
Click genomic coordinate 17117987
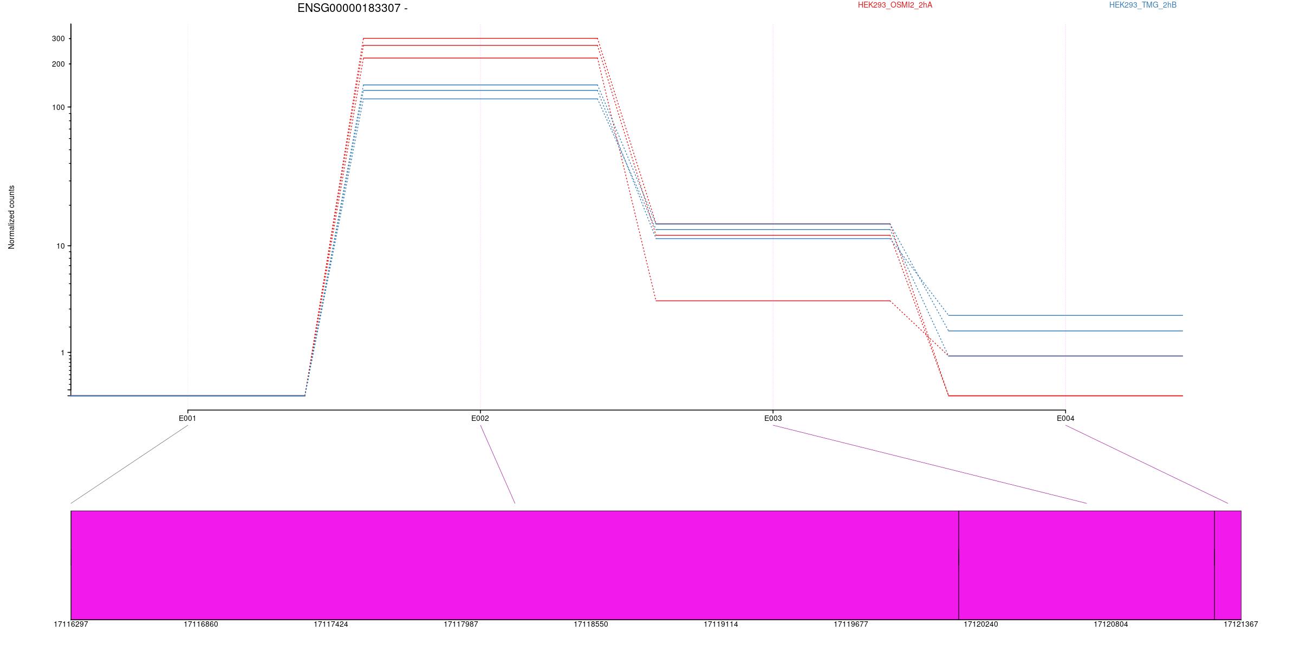pos(461,625)
